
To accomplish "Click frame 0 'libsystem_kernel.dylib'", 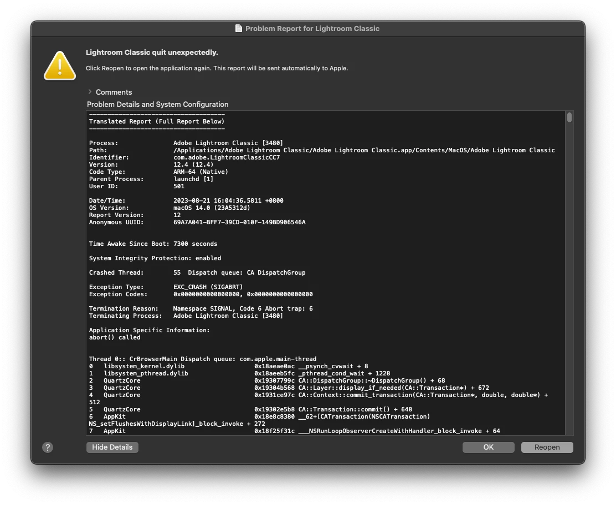I will tap(144, 366).
